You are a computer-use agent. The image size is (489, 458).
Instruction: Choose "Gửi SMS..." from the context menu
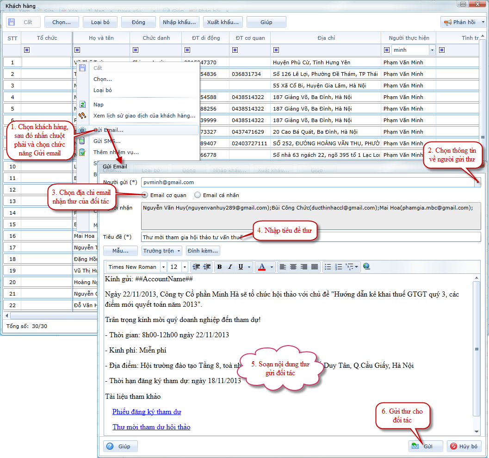point(107,141)
